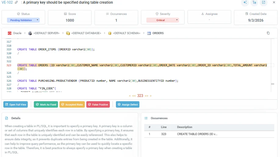Select DEFAULT DATABASE in breadcrumb
Viewport: 280px width, 157px height.
tap(86, 33)
